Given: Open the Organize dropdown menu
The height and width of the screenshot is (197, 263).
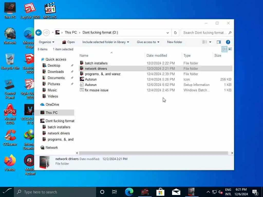Looking at the screenshot, I should point(46,42).
